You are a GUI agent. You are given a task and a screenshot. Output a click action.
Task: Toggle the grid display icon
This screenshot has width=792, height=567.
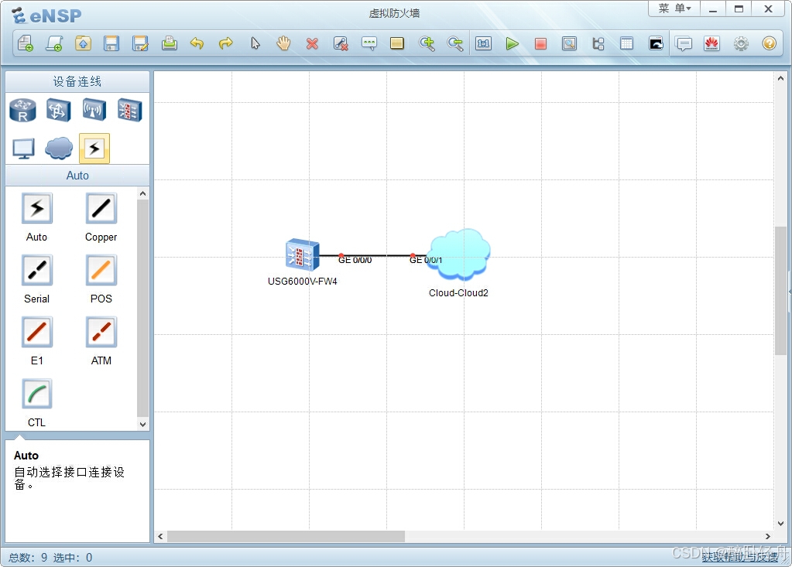point(626,43)
